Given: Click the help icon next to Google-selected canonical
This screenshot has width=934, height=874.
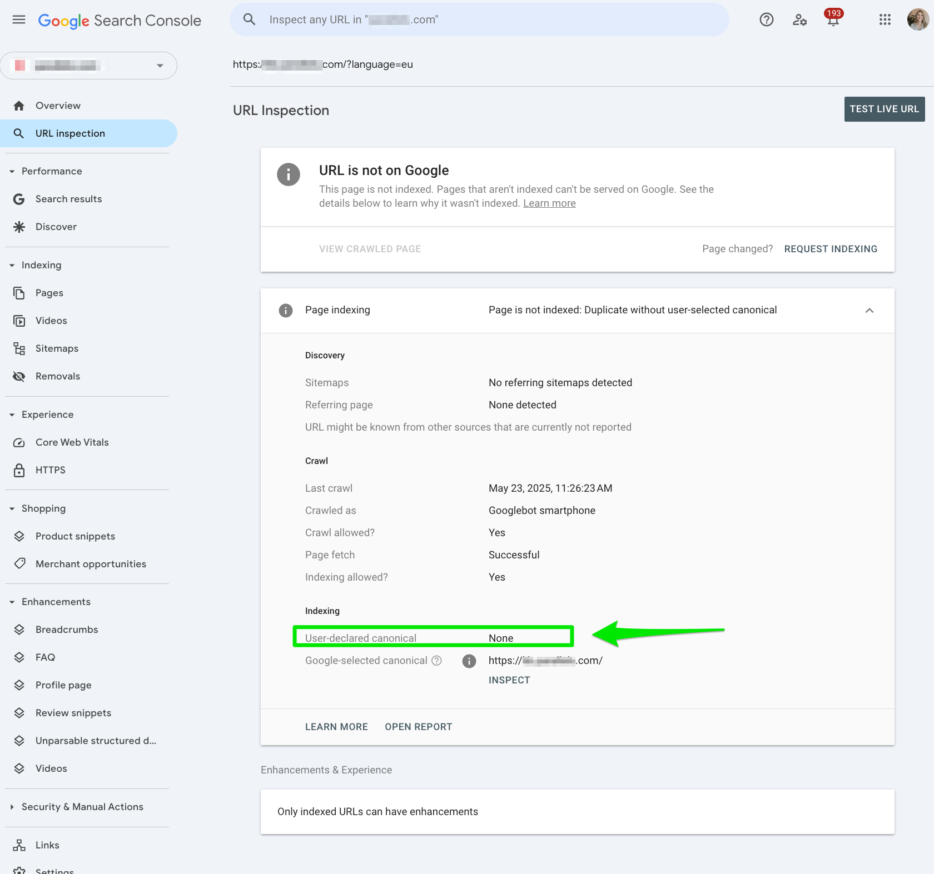Looking at the screenshot, I should (436, 661).
